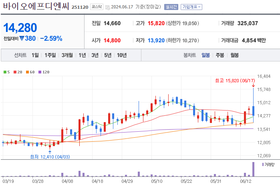The height and width of the screenshot is (184, 280).
Task: Click the 거래량 value 325,037
Action: [248, 23]
